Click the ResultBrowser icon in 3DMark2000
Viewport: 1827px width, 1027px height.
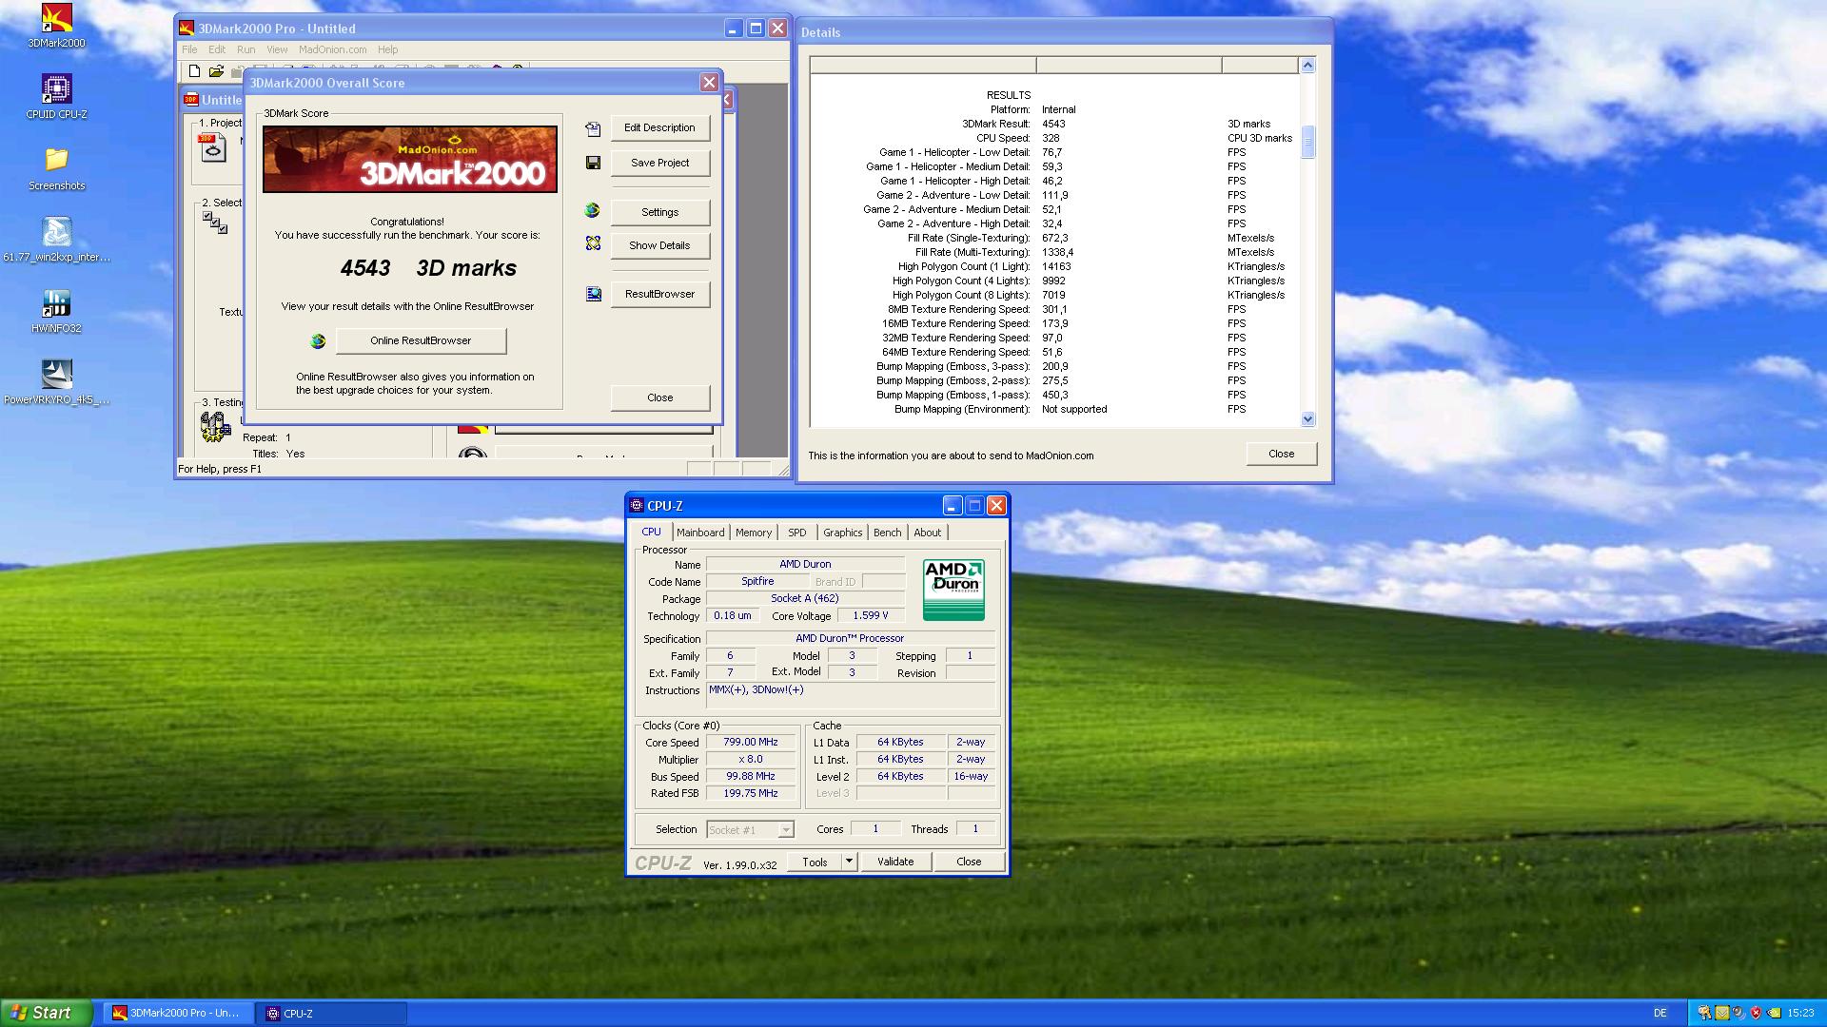591,292
